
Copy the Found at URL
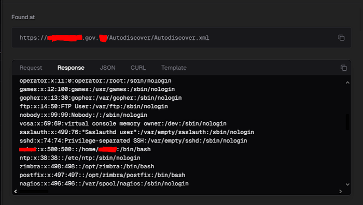coord(341,38)
